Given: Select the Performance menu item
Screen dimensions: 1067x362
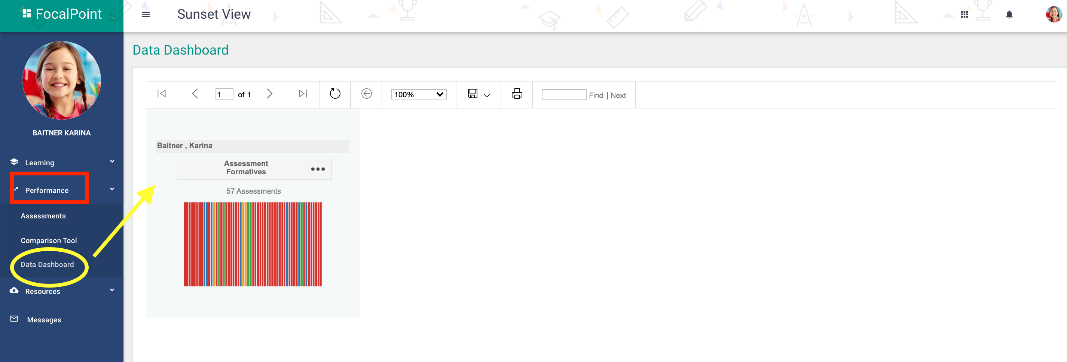Looking at the screenshot, I should tap(47, 190).
